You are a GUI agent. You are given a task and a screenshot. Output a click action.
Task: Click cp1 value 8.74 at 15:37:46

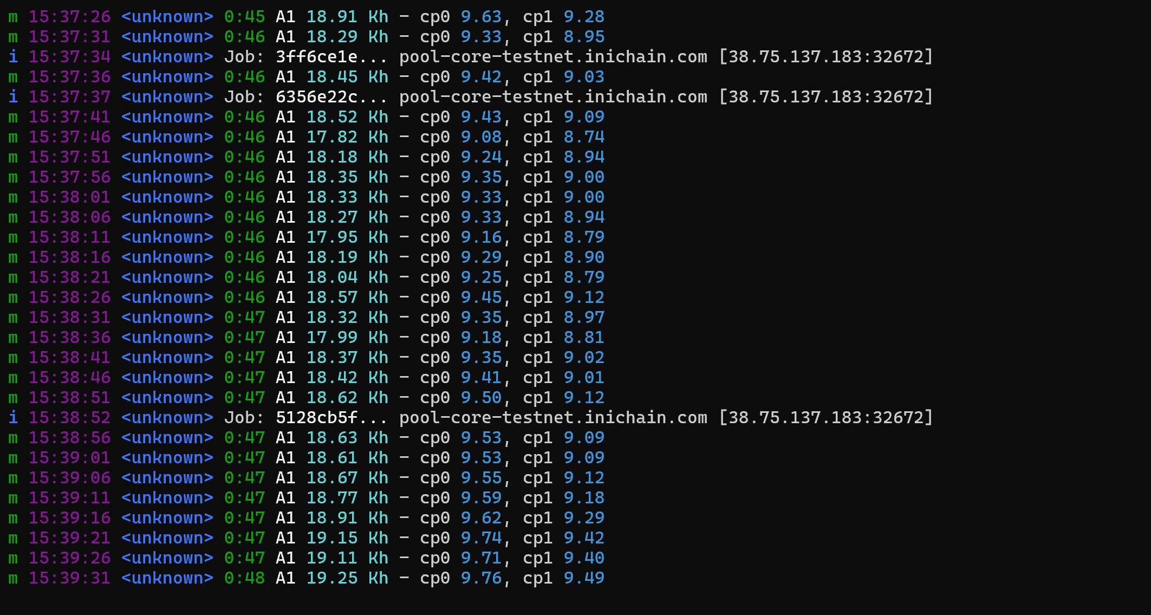(x=584, y=137)
